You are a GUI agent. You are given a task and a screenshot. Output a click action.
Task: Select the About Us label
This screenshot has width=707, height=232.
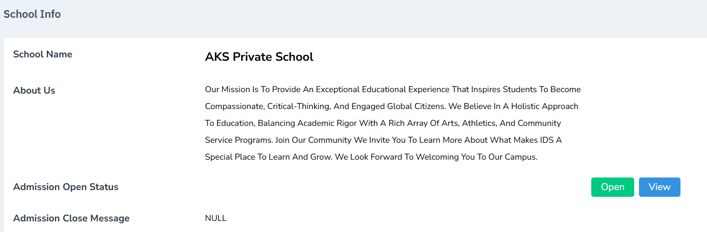(x=34, y=91)
